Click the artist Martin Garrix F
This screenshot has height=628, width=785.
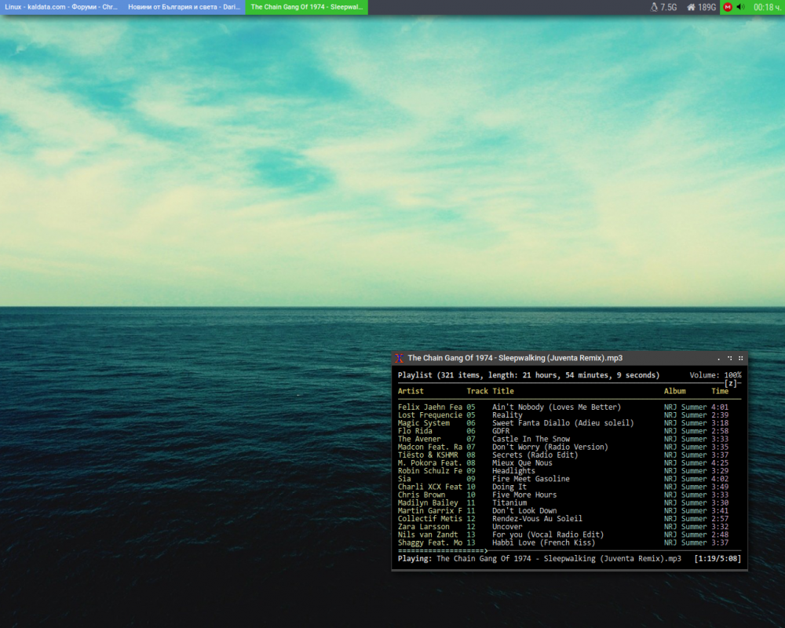click(x=430, y=511)
